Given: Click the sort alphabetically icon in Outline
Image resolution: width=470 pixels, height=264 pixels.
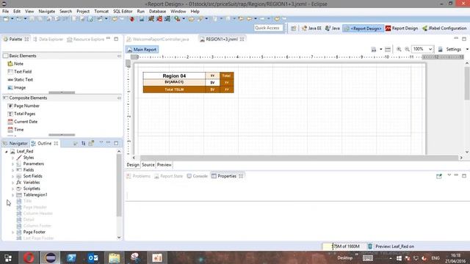Looking at the screenshot, I should tap(83, 144).
